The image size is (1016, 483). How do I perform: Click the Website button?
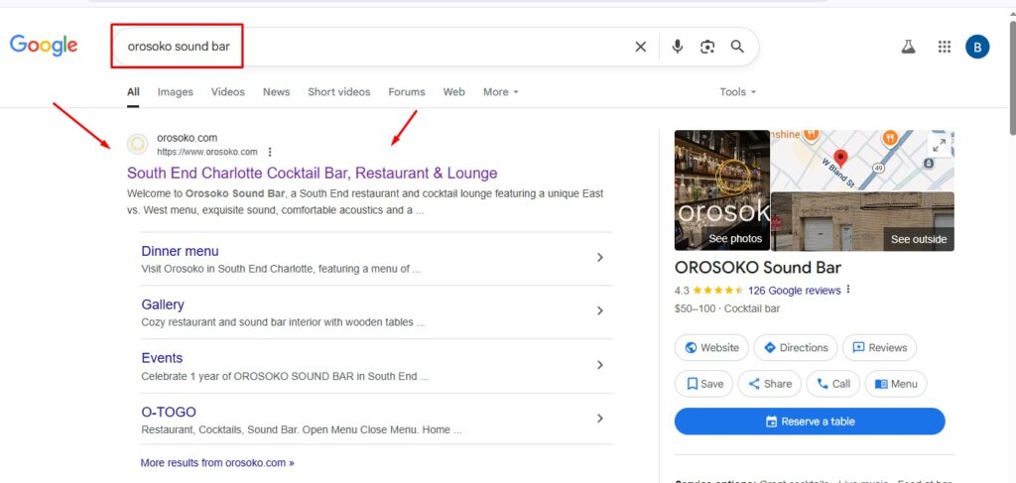pos(711,348)
